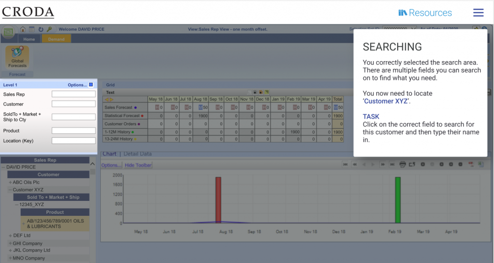
Task: Open chart Options link
Action: [x=111, y=165]
